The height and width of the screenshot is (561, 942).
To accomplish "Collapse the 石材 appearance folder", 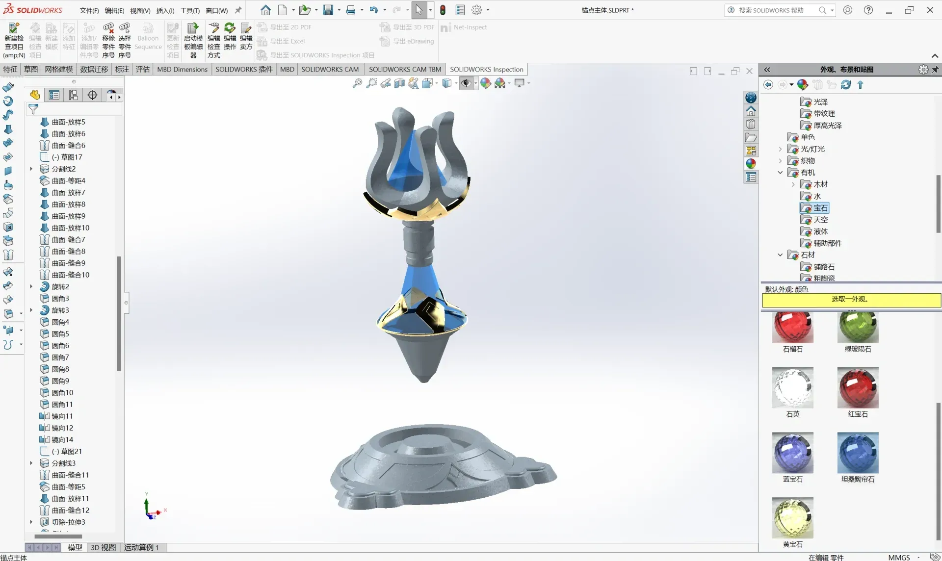I will (780, 255).
